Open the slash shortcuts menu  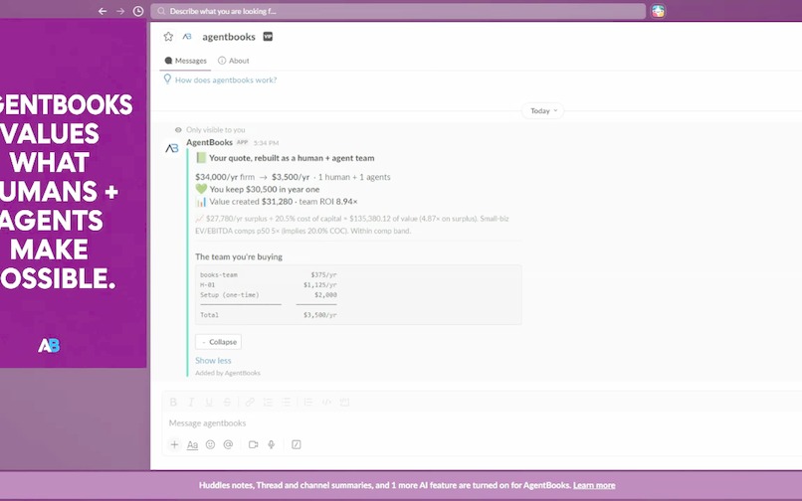point(297,444)
